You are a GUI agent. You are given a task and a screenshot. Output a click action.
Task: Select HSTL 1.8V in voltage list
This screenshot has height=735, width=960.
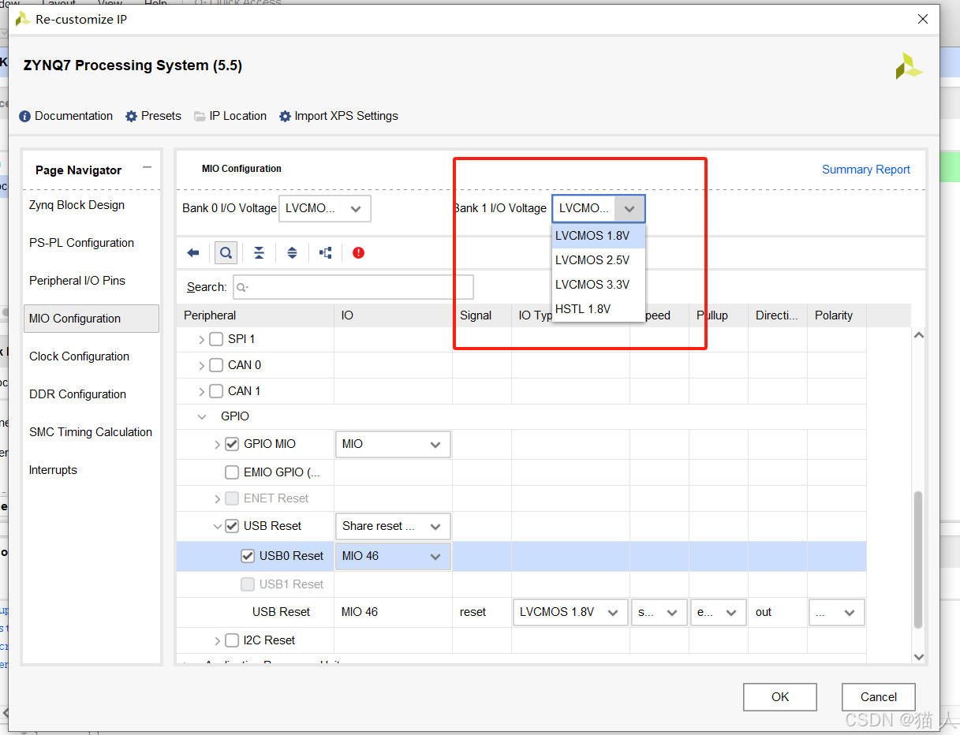point(599,309)
